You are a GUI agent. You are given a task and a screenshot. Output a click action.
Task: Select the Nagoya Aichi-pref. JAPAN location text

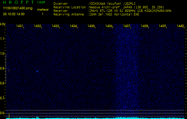127,7
